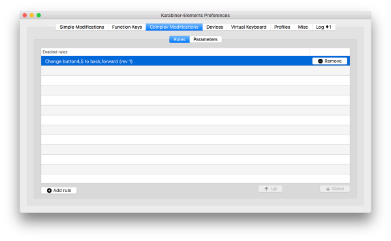
Task: Maximize window with the green button
Action: pyautogui.click(x=39, y=15)
